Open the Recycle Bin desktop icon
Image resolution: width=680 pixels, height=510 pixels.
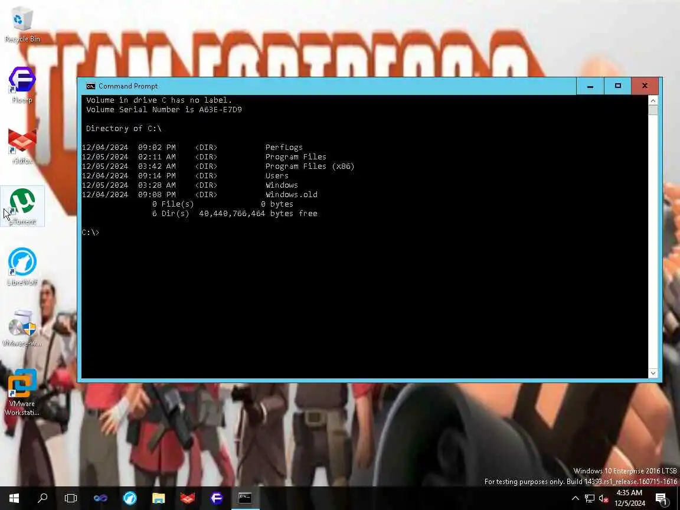(x=22, y=24)
